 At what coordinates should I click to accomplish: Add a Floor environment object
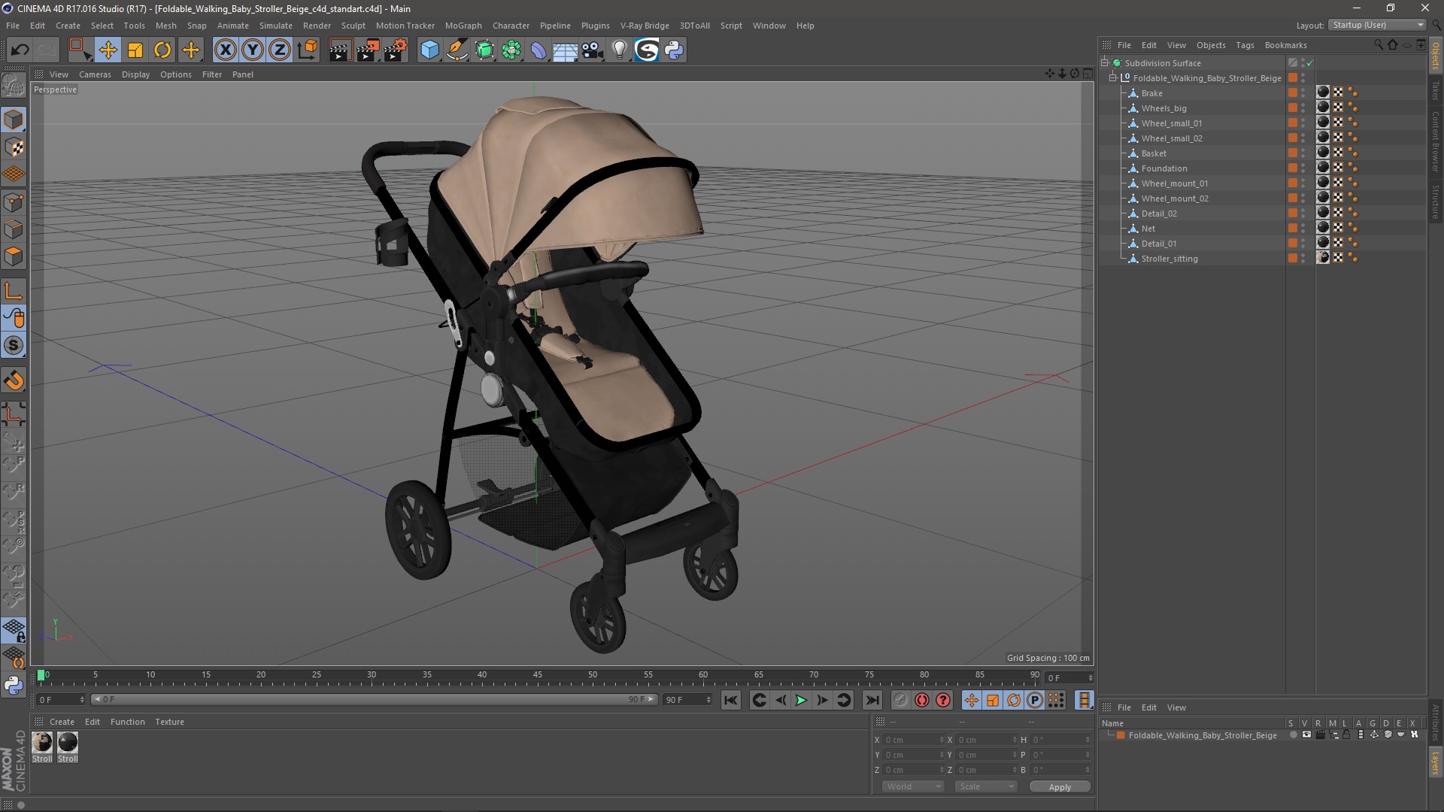(x=566, y=50)
